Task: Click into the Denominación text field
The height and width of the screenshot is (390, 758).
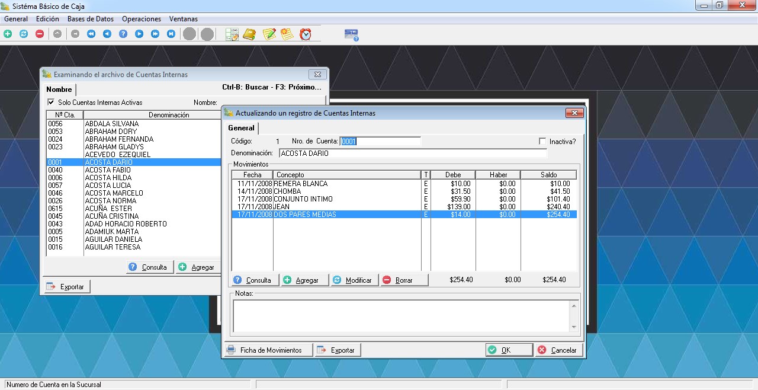Action: pyautogui.click(x=412, y=154)
